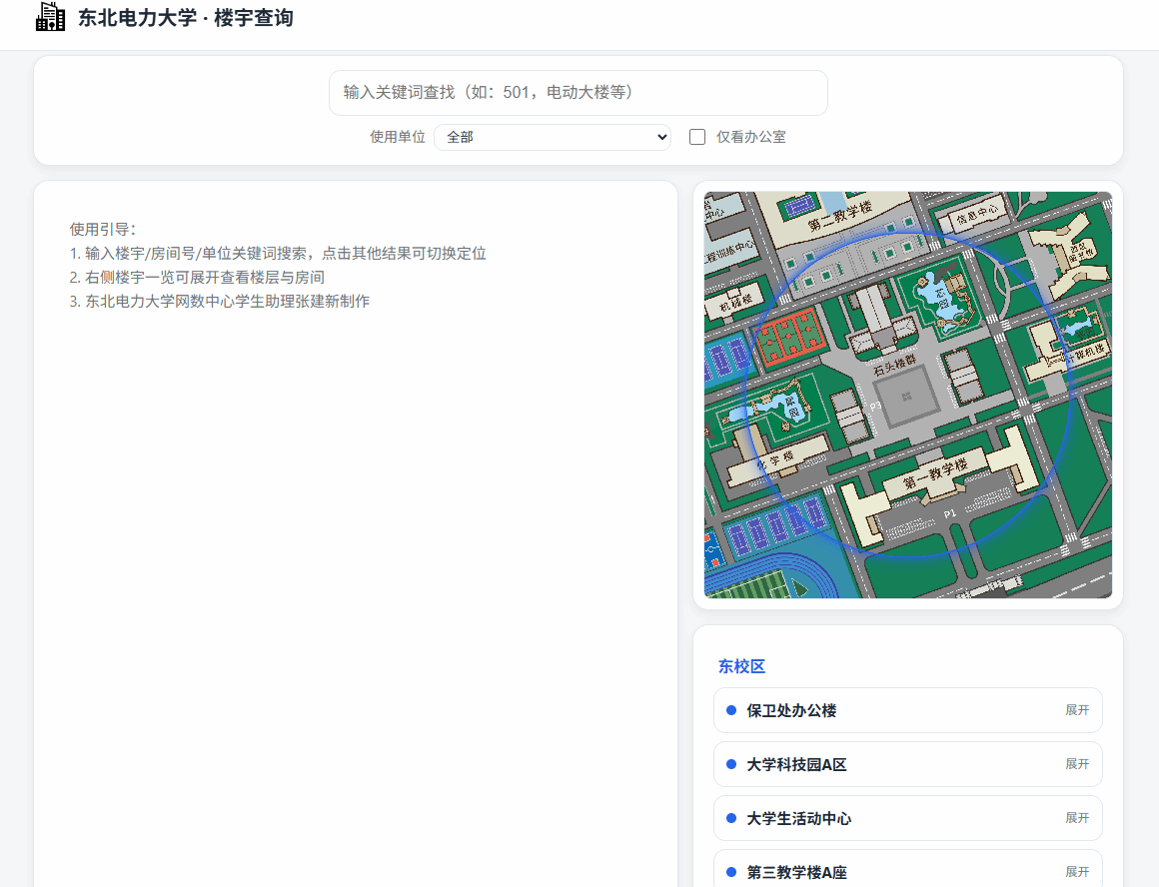The width and height of the screenshot is (1159, 887).
Task: Focus the keyword search input field
Action: point(578,93)
